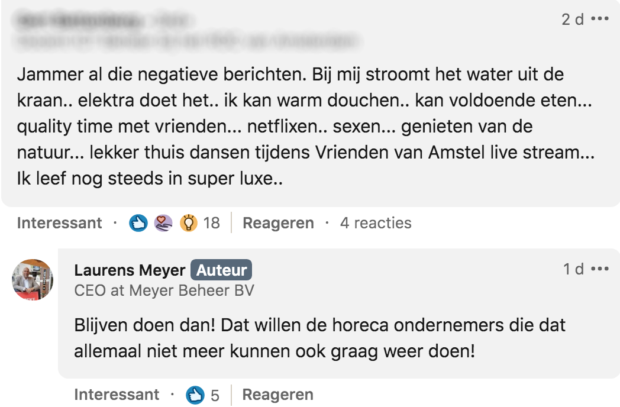Click the purple support heart reaction icon
This screenshot has height=407, width=620.
click(163, 223)
